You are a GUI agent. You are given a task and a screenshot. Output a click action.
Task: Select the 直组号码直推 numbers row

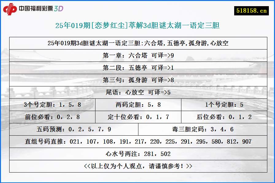point(137,141)
